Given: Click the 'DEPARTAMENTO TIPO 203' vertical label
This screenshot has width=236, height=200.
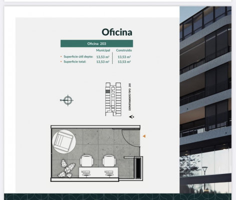Looking at the screenshot, I should click(130, 97).
